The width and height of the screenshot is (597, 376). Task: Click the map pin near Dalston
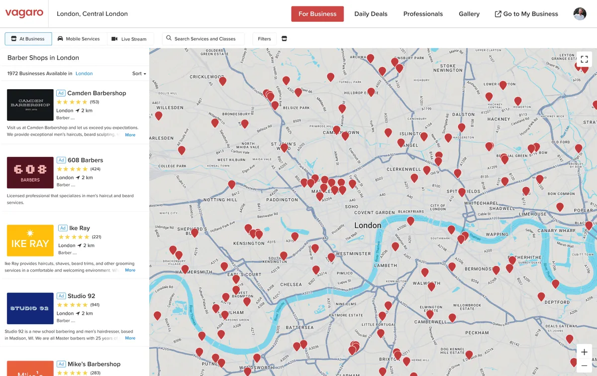point(462,127)
